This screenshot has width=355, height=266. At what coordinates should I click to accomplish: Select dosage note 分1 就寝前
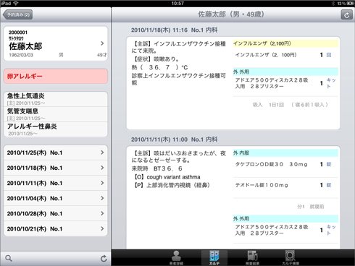[x=311, y=207]
